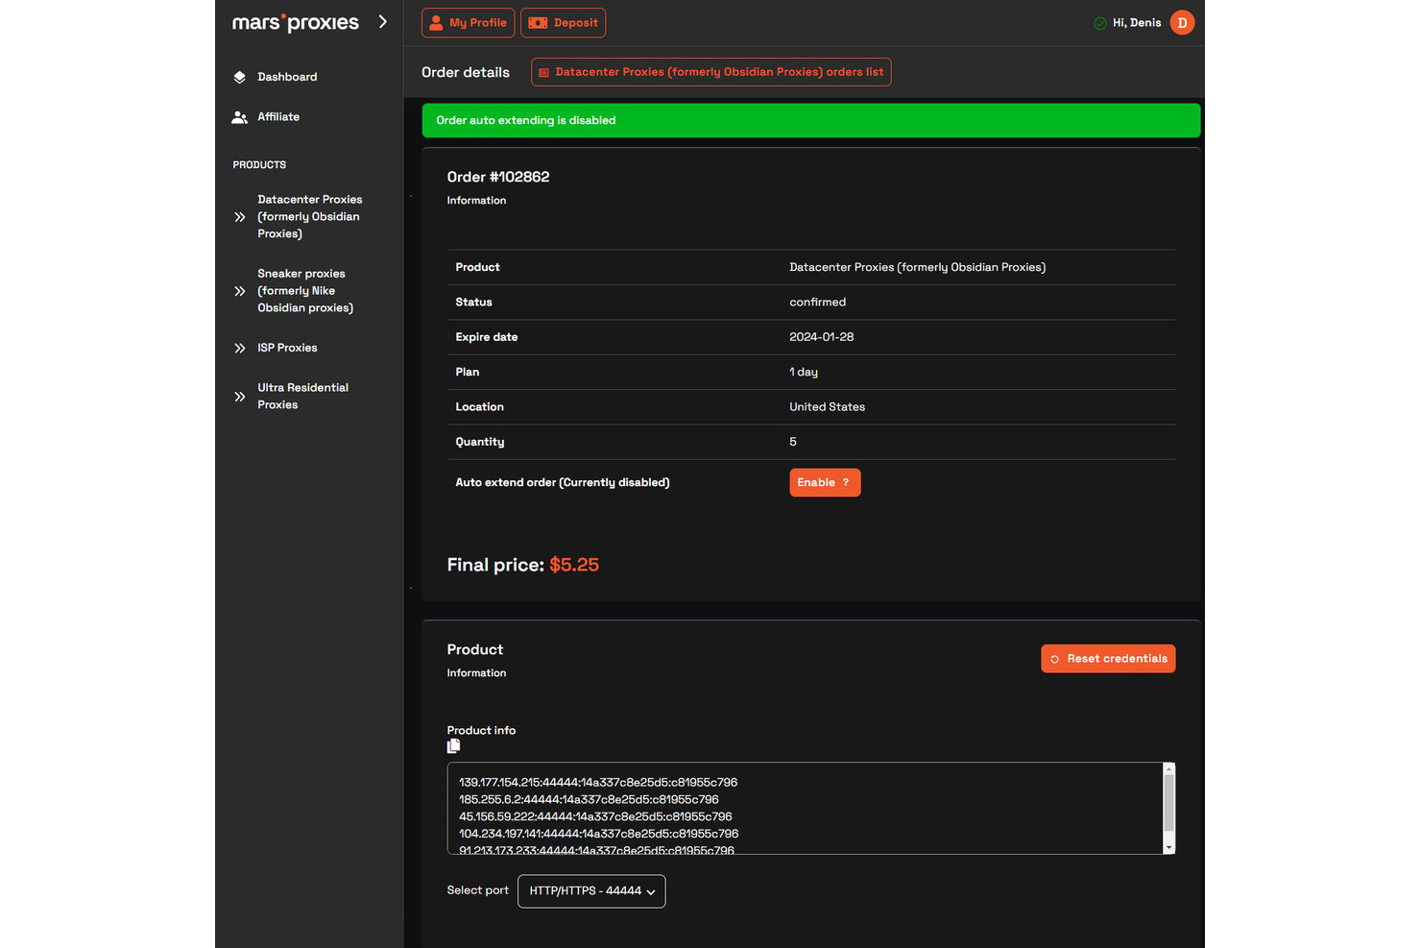Open Affiliate in the sidebar
The width and height of the screenshot is (1421, 948).
click(x=278, y=117)
